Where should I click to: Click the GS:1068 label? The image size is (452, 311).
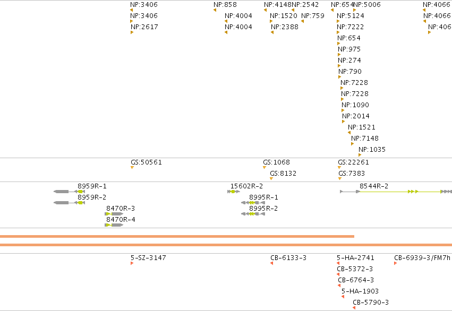point(276,162)
